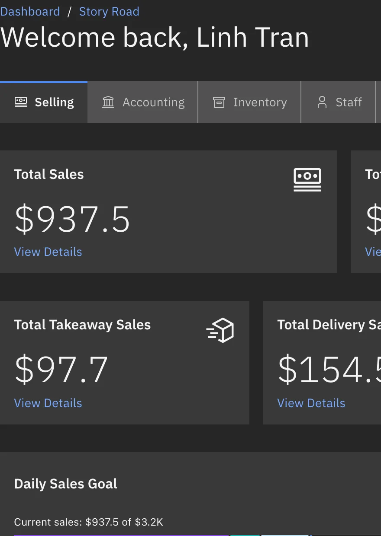381x536 pixels.
Task: Click the bank building icon on Accounting tab
Action: point(108,102)
